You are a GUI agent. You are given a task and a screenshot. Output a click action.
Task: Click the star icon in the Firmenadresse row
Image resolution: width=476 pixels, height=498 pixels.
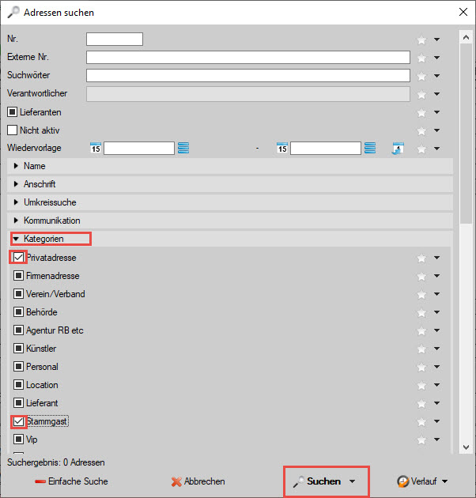422,277
